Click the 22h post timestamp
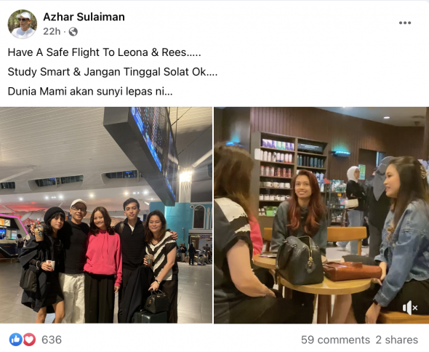429x352 pixels. pos(52,31)
